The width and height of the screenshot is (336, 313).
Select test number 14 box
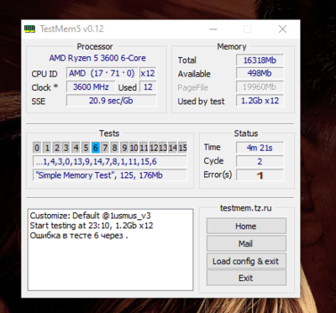point(173,148)
